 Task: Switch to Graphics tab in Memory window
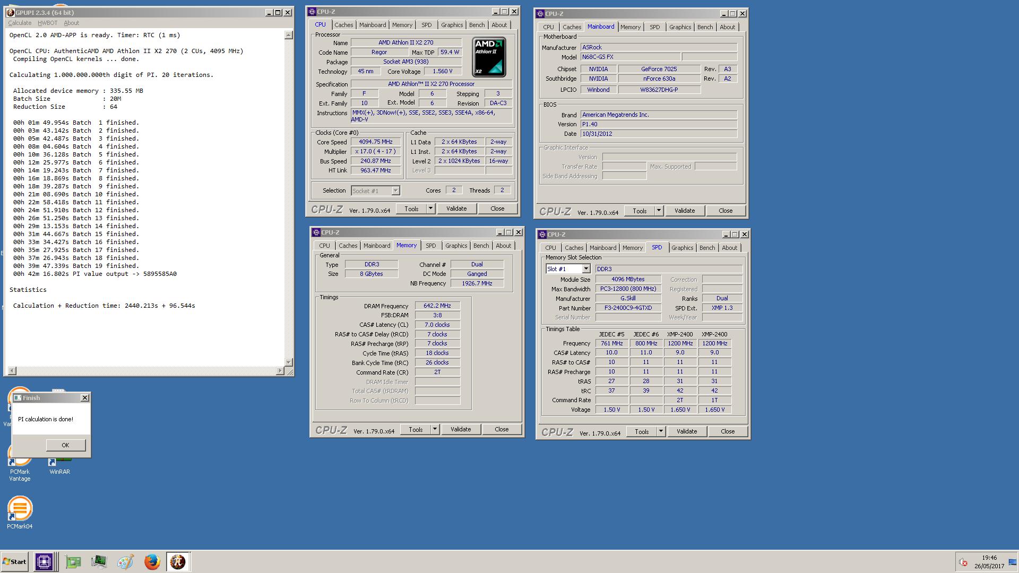(x=456, y=246)
